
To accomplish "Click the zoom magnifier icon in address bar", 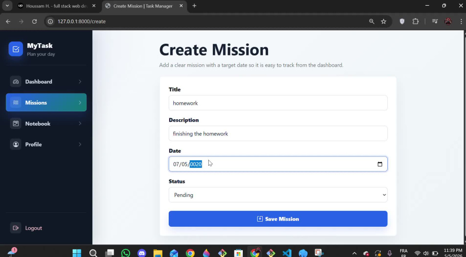I will click(371, 21).
